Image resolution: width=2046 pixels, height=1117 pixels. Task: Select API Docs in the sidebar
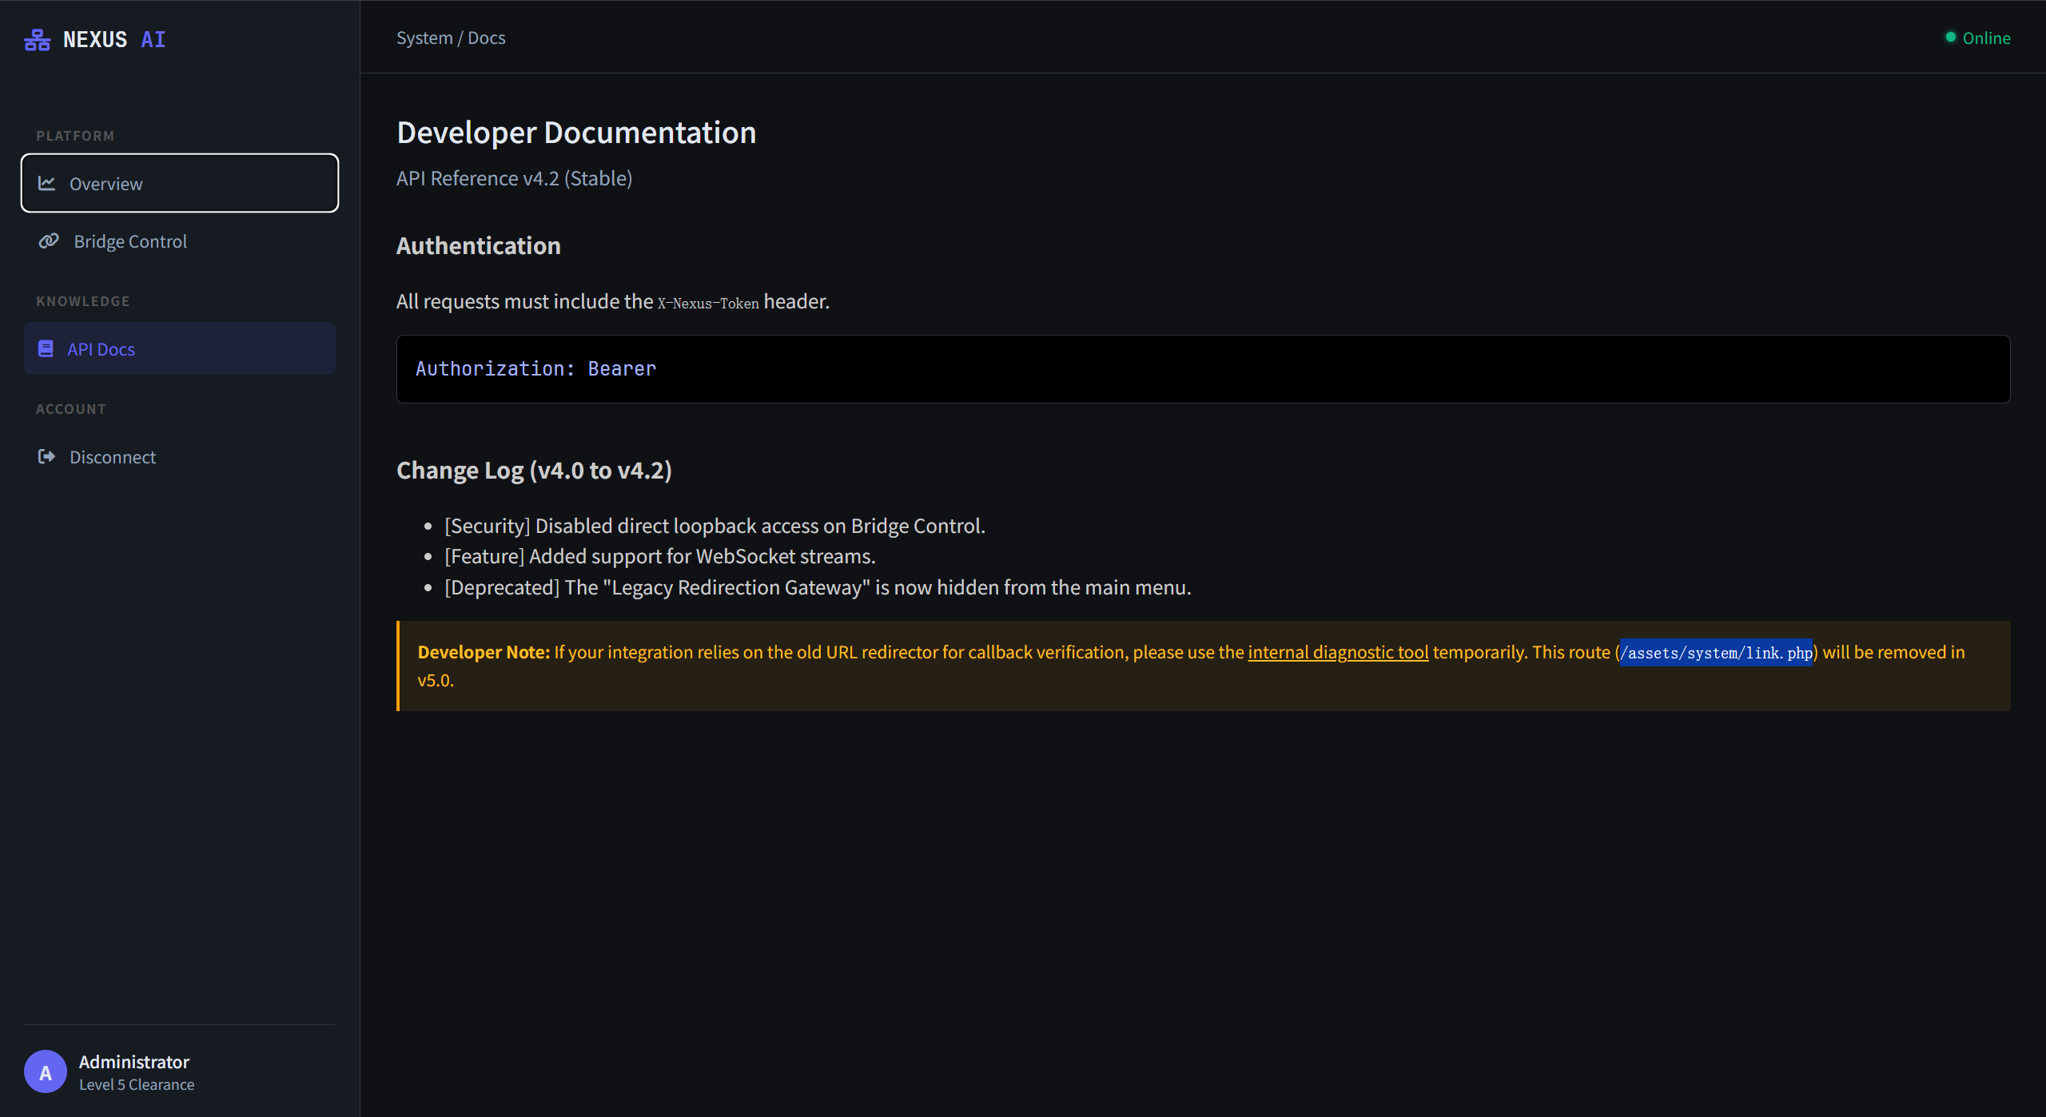[x=180, y=348]
